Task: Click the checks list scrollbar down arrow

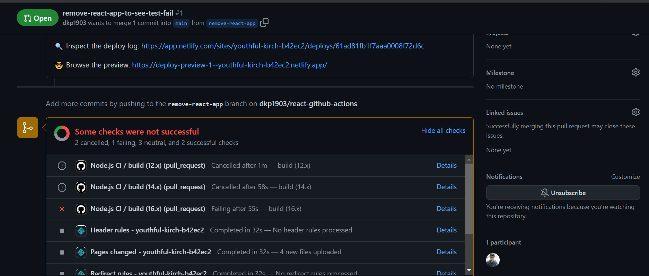Action: pyautogui.click(x=469, y=270)
